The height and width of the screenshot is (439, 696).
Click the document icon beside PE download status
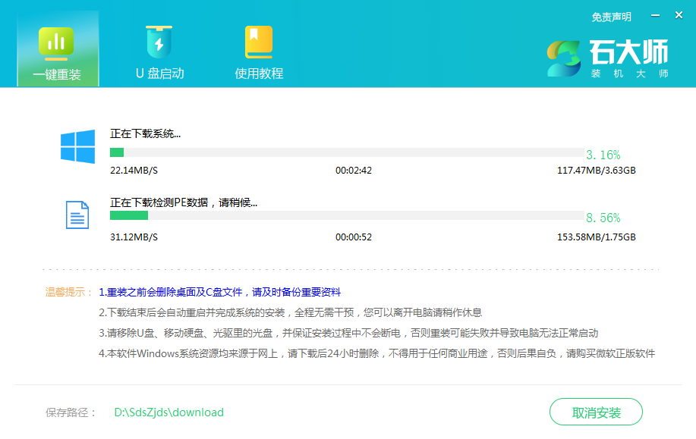76,215
